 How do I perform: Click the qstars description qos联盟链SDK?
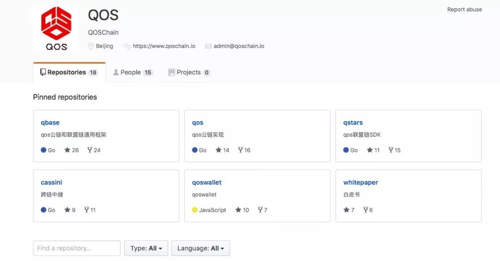[x=362, y=134]
